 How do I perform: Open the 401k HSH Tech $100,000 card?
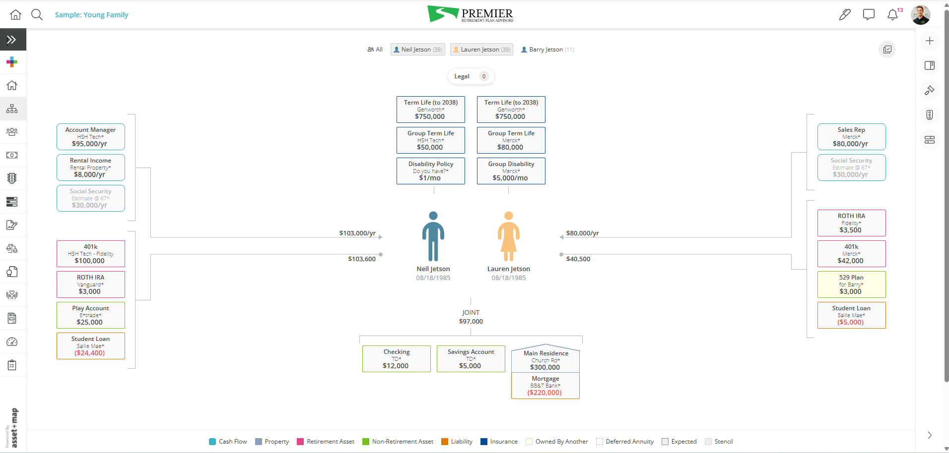pyautogui.click(x=91, y=254)
